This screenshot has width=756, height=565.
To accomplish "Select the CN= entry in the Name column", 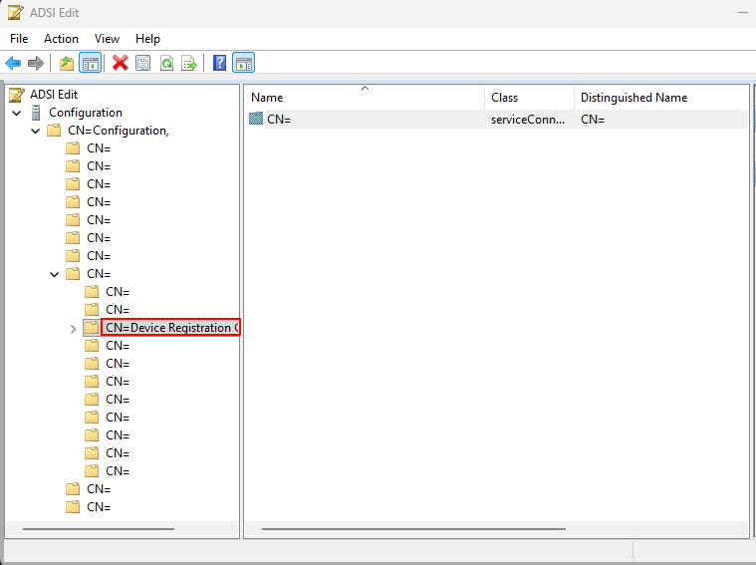I will [279, 120].
